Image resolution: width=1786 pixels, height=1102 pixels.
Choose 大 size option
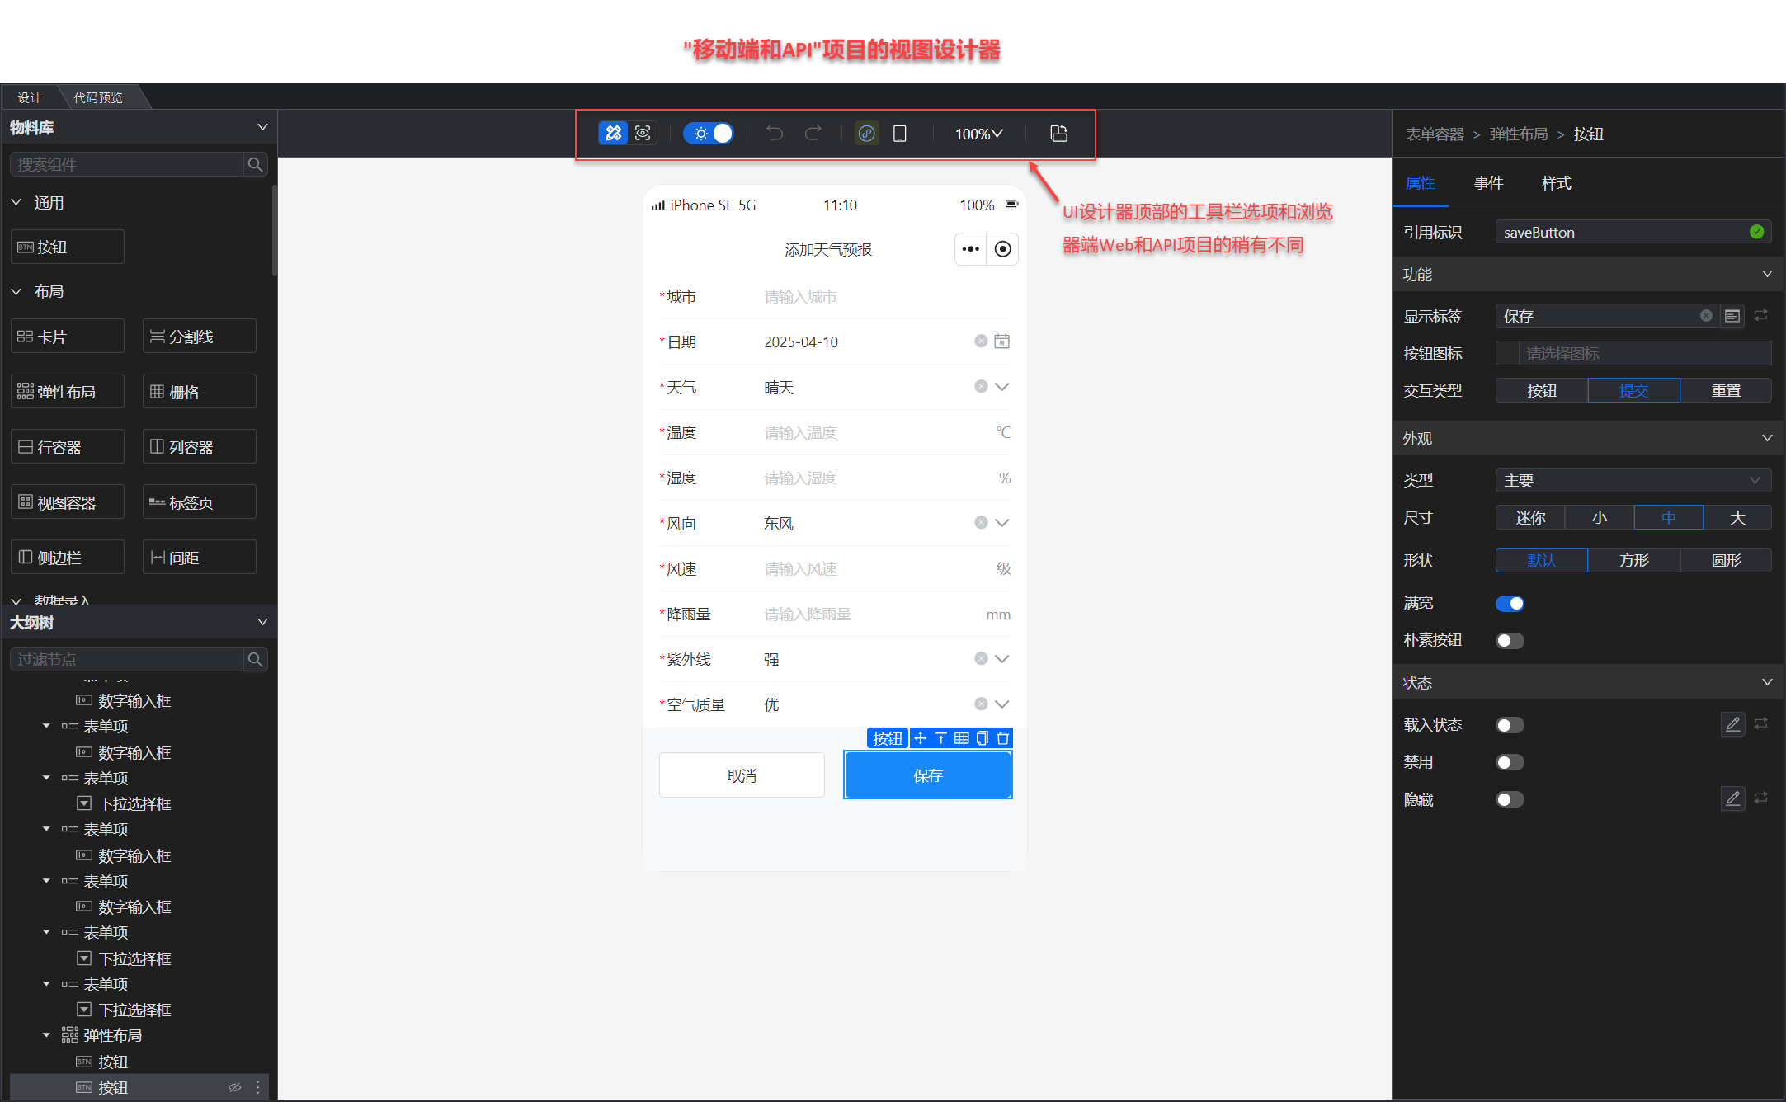[x=1737, y=517]
